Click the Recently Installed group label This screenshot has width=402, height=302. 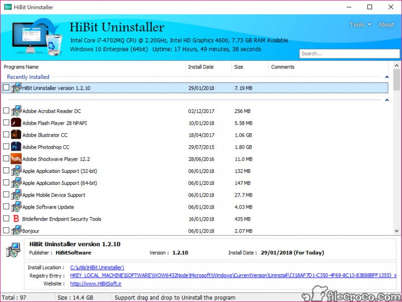[x=28, y=77]
